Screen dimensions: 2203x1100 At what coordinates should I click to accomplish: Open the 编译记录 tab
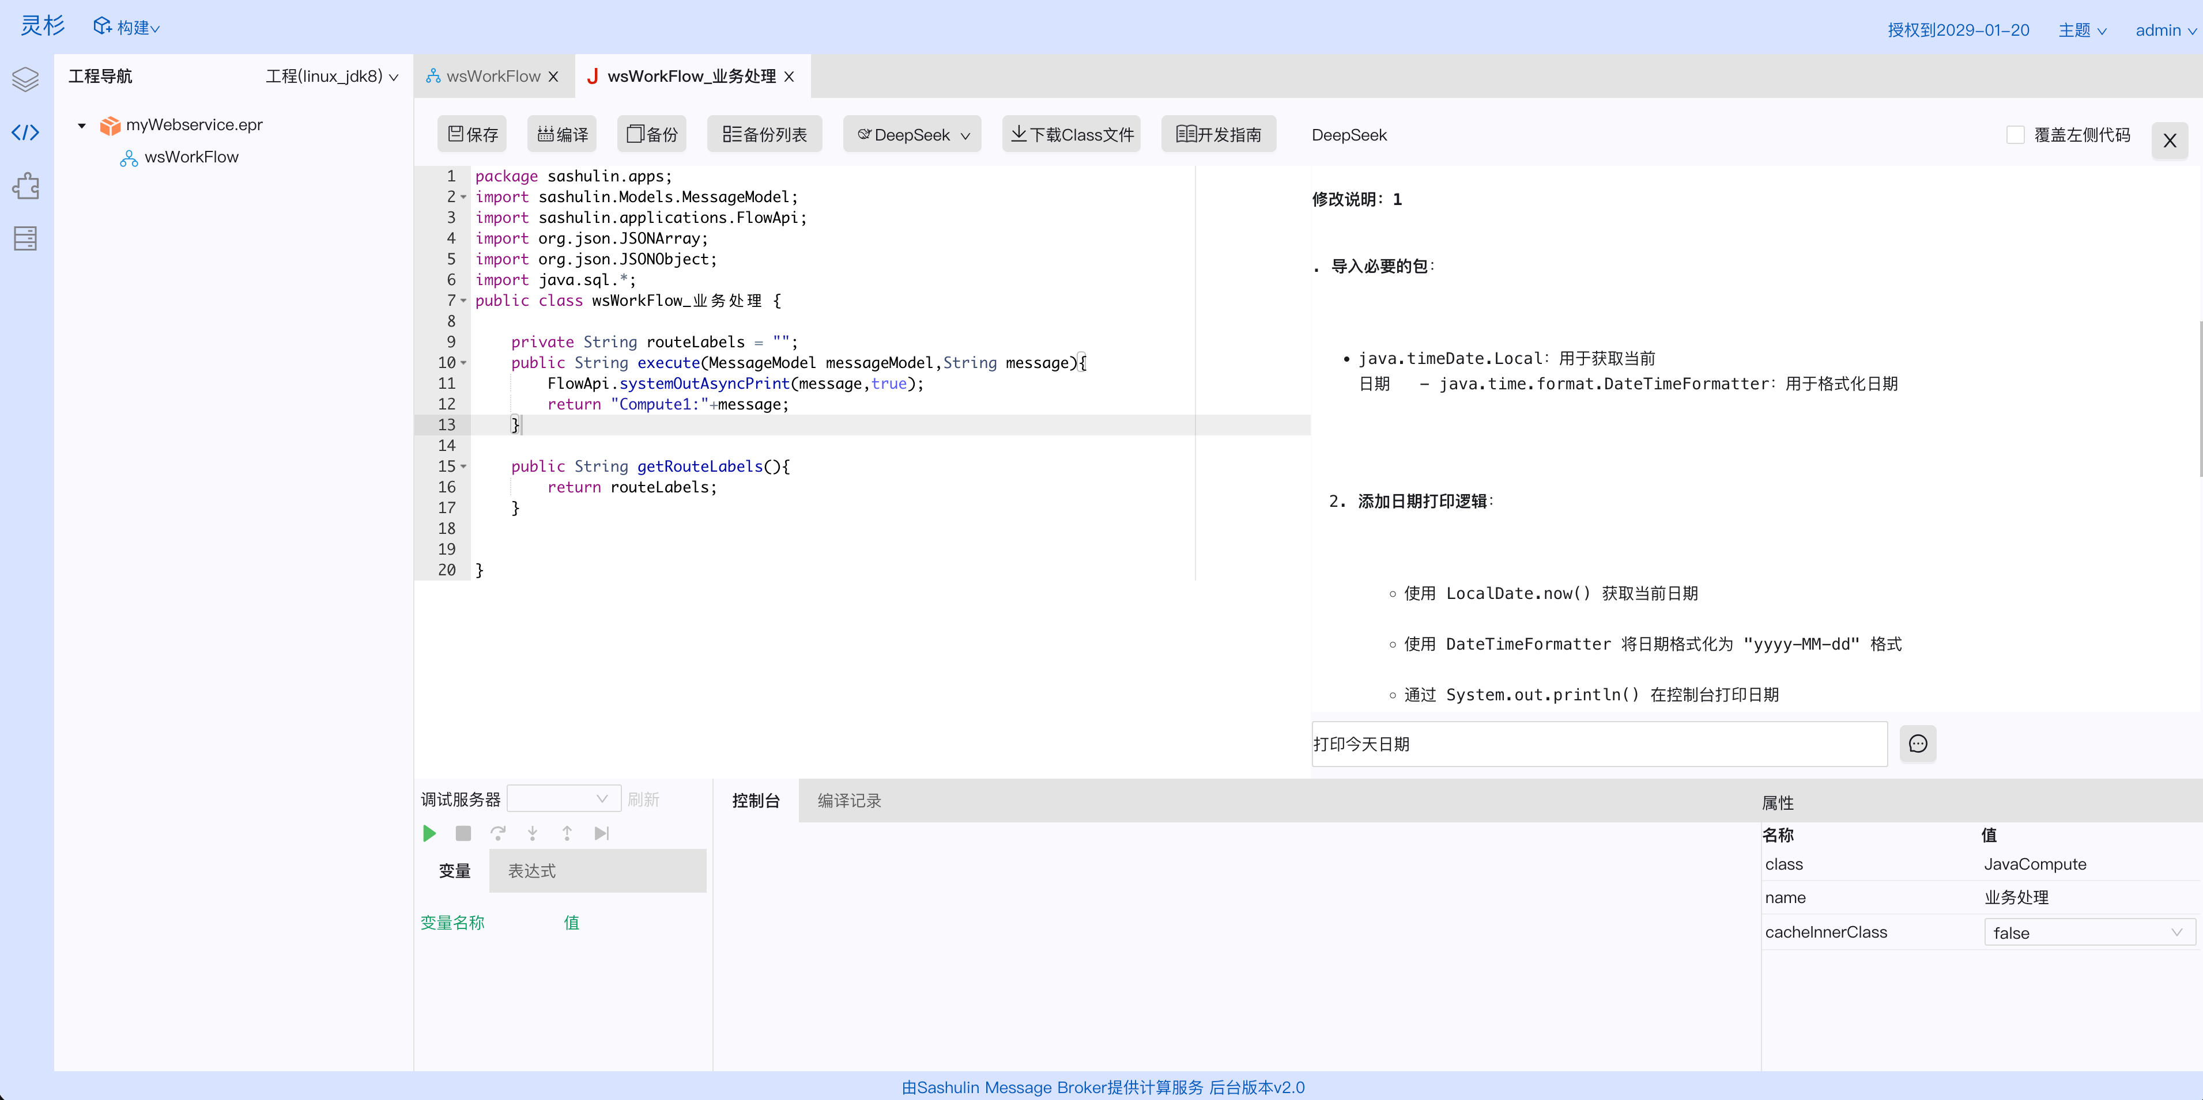point(848,801)
